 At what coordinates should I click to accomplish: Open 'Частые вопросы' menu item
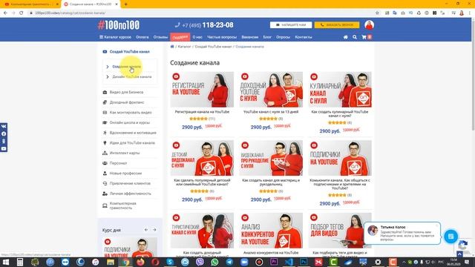pyautogui.click(x=222, y=37)
